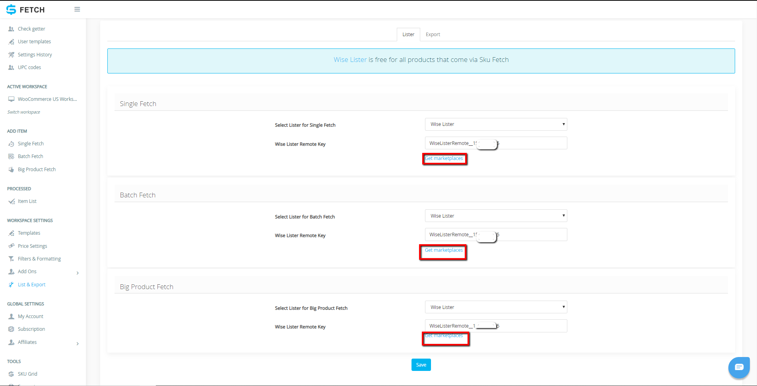Click the WooCommerce workspace monitor icon

(11, 99)
